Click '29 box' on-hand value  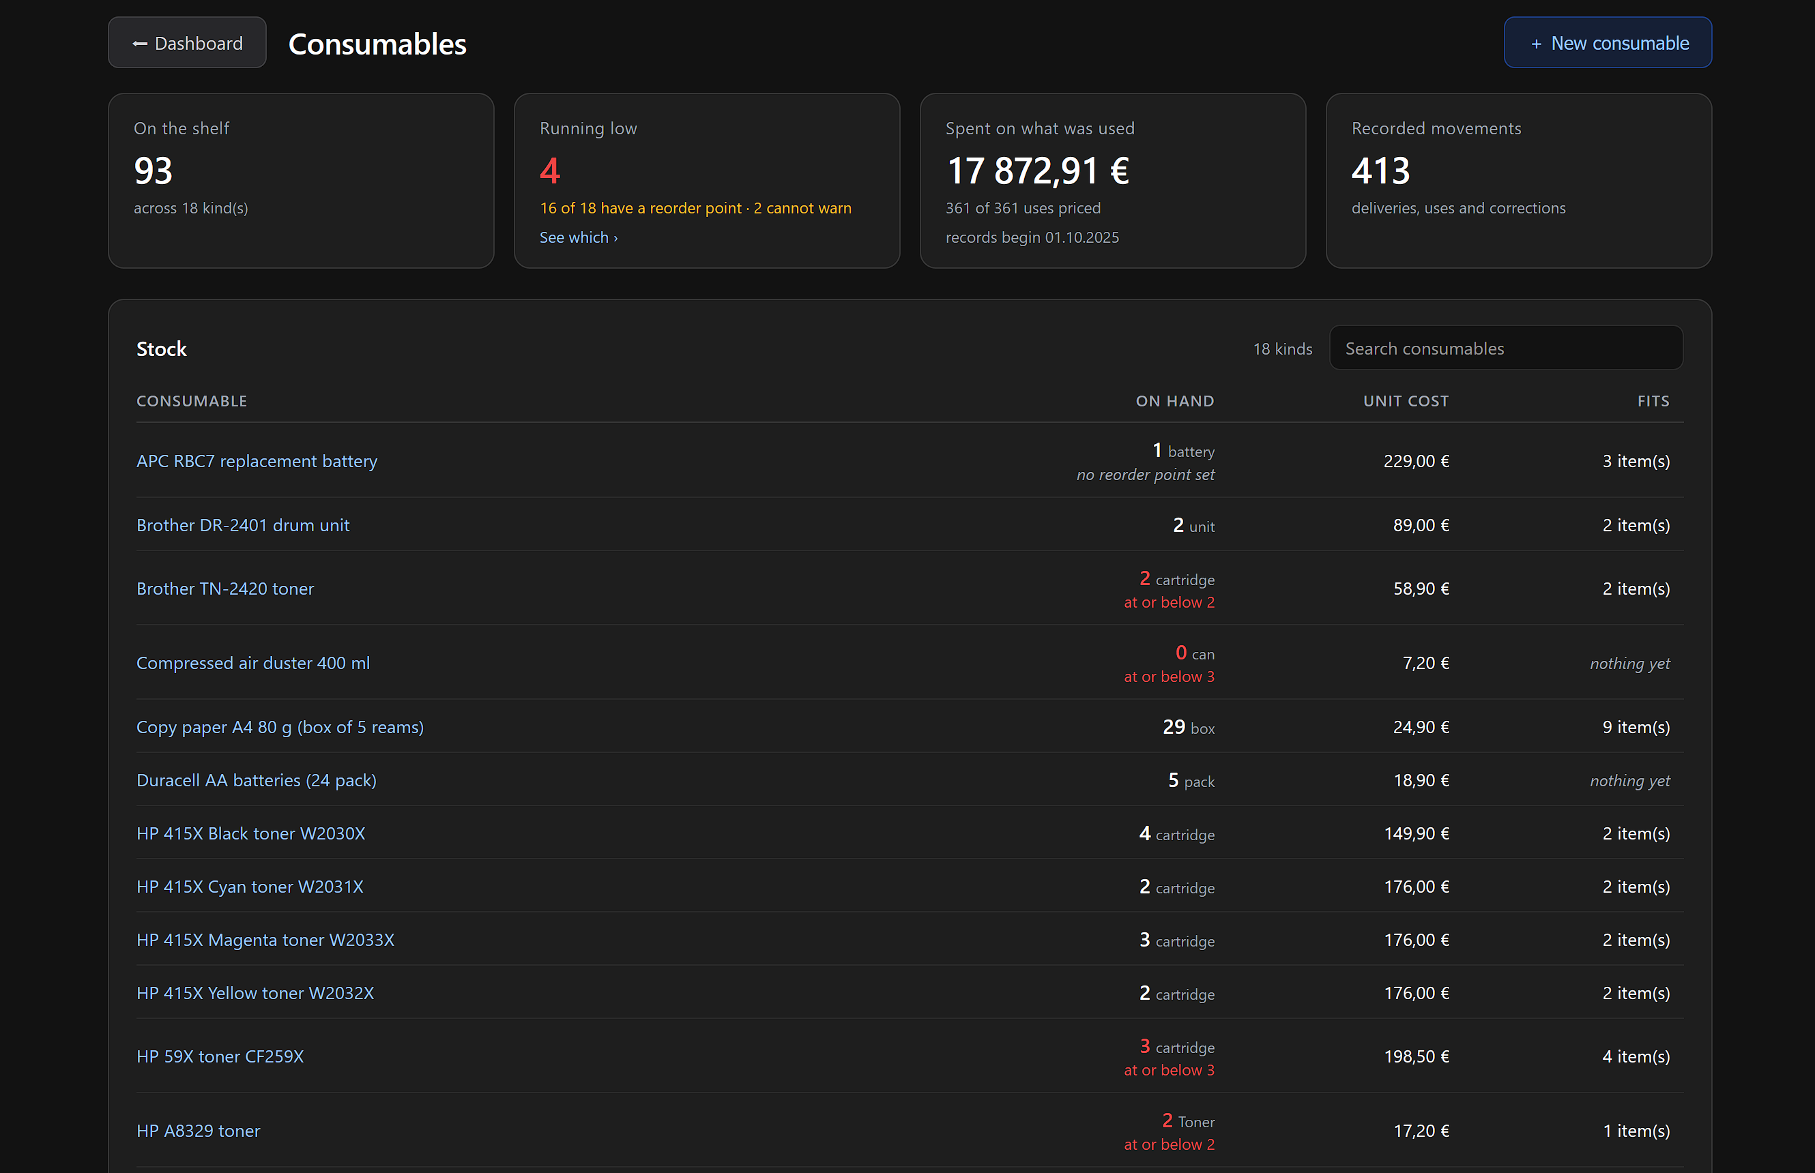click(1189, 728)
